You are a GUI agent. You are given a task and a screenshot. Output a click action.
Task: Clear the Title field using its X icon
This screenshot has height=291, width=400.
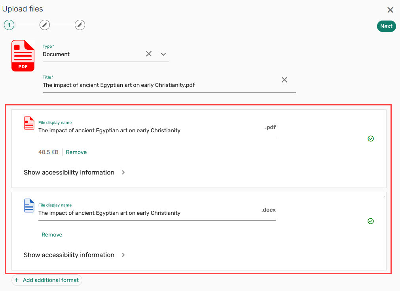coord(284,80)
